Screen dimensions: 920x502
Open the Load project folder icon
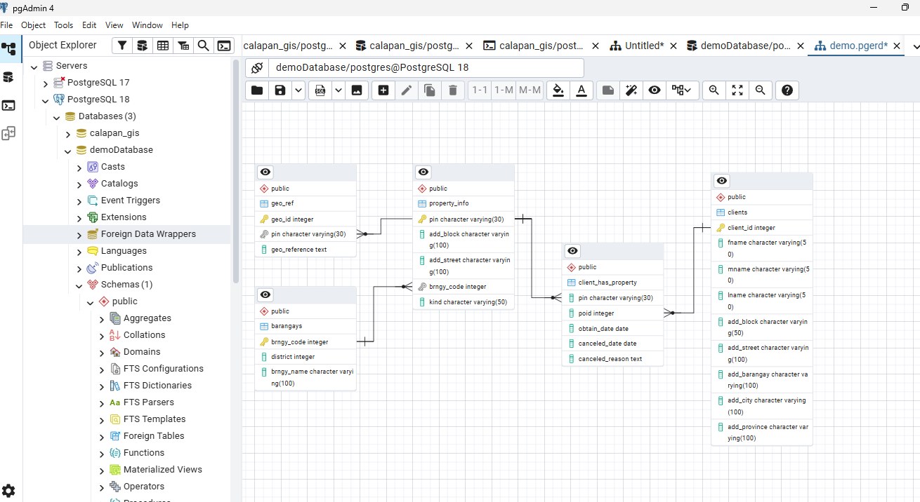click(x=257, y=90)
